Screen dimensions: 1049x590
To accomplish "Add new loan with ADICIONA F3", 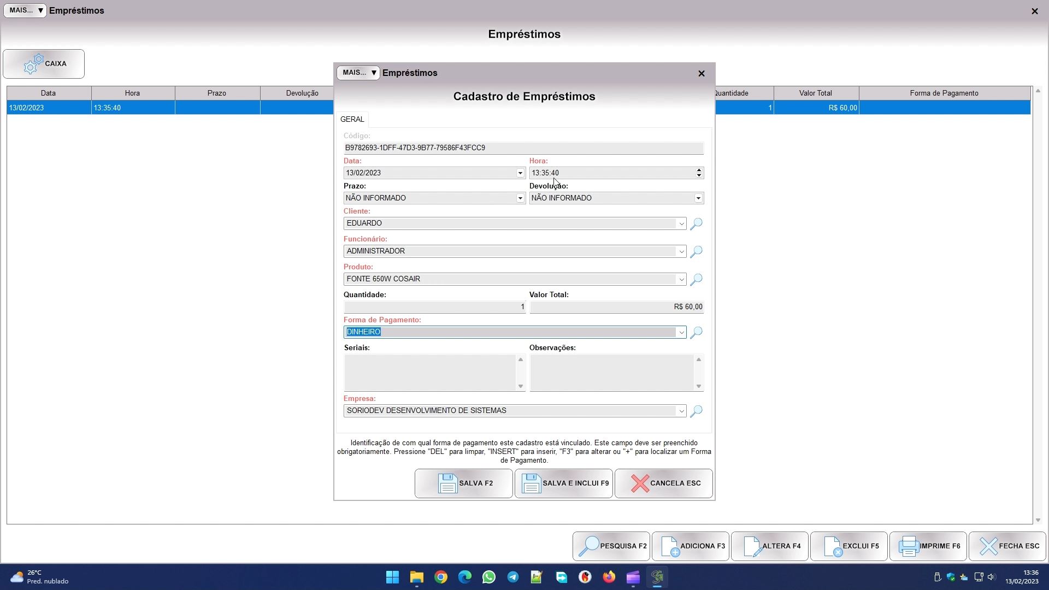I will (x=690, y=546).
